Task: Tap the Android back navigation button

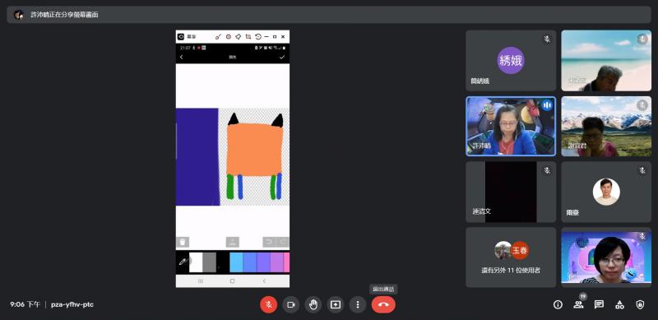Action: click(264, 281)
